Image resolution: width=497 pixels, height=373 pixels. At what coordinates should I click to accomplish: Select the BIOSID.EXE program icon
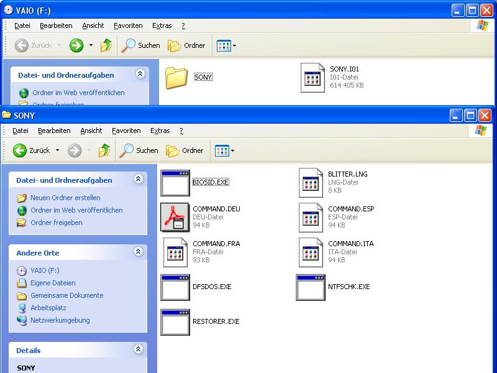(175, 183)
